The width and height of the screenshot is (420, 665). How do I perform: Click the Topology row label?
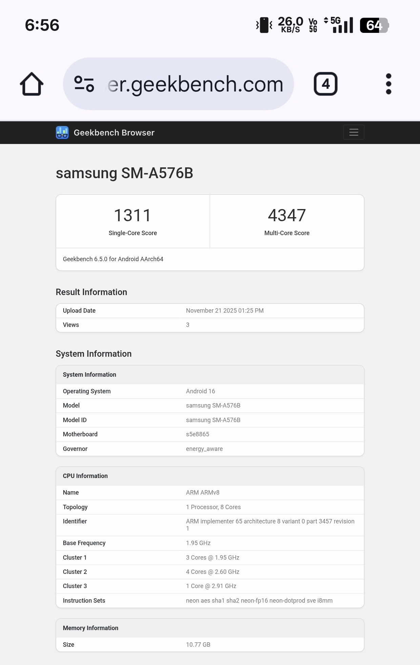[75, 507]
